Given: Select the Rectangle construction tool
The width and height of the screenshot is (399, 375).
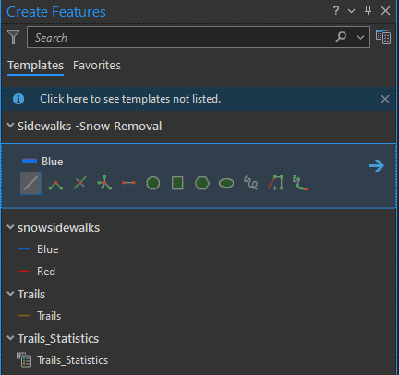Looking at the screenshot, I should pyautogui.click(x=177, y=183).
